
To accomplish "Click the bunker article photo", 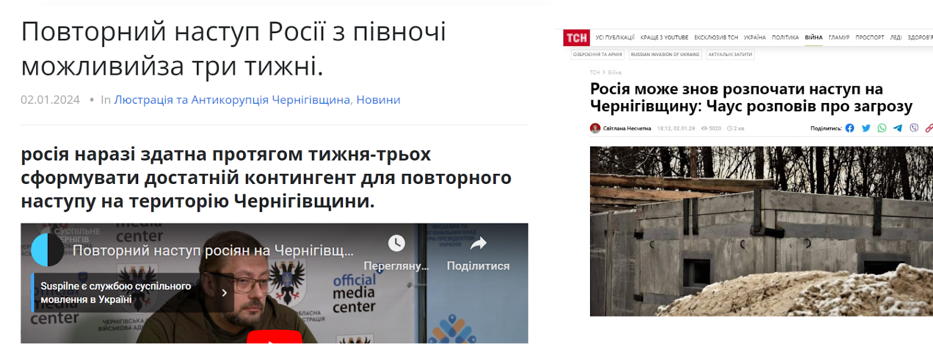I will point(762,231).
